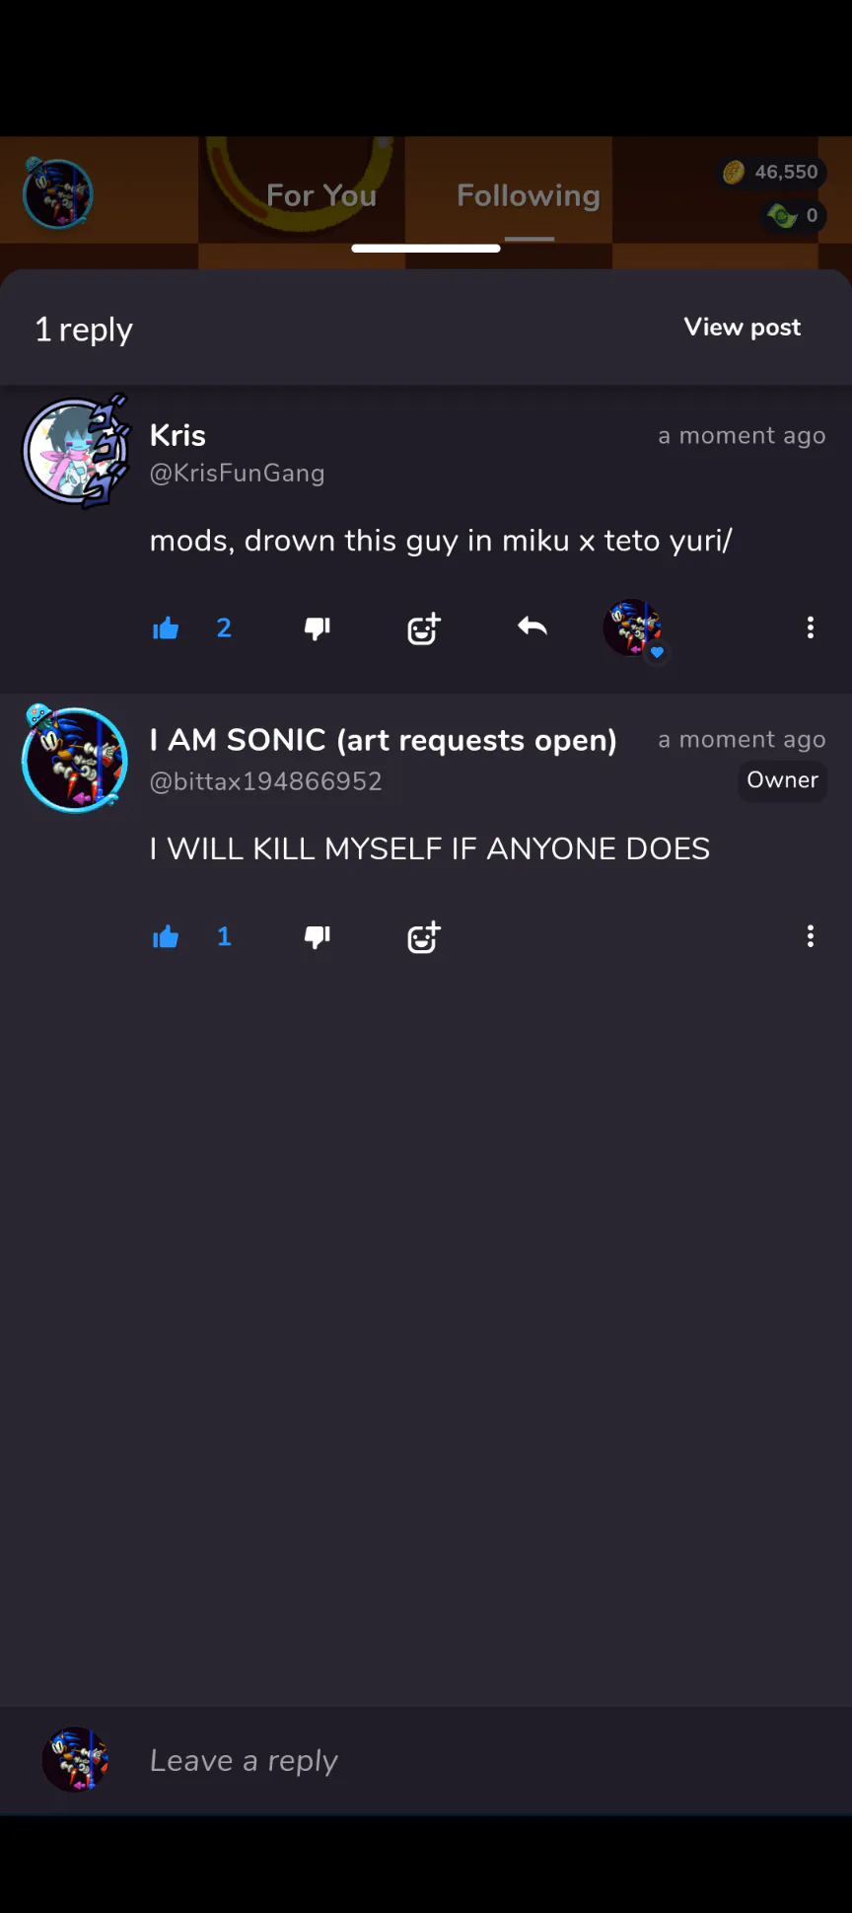Open your profile picture in top bar
This screenshot has width=852, height=1913.
[58, 193]
